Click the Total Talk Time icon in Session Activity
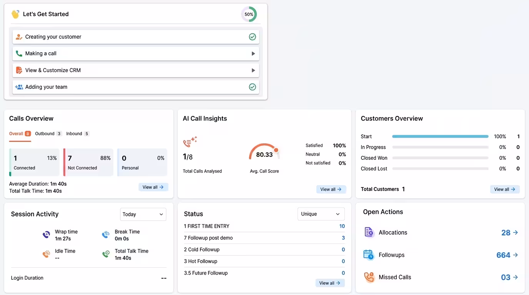 pyautogui.click(x=106, y=254)
